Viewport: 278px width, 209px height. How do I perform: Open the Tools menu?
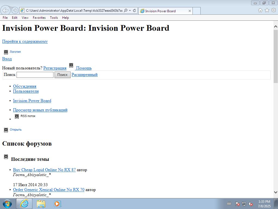tap(54, 18)
